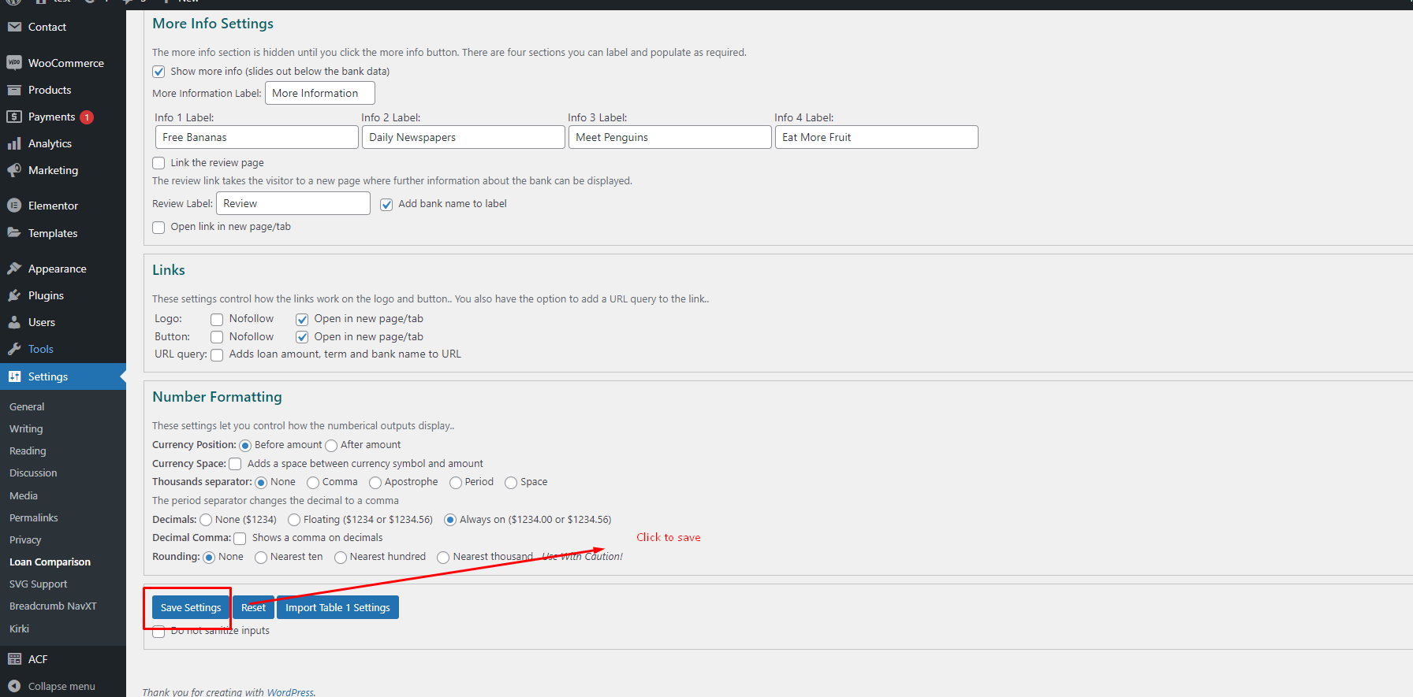The width and height of the screenshot is (1413, 697).
Task: Enable Nofollow for Logo links
Action: [217, 320]
